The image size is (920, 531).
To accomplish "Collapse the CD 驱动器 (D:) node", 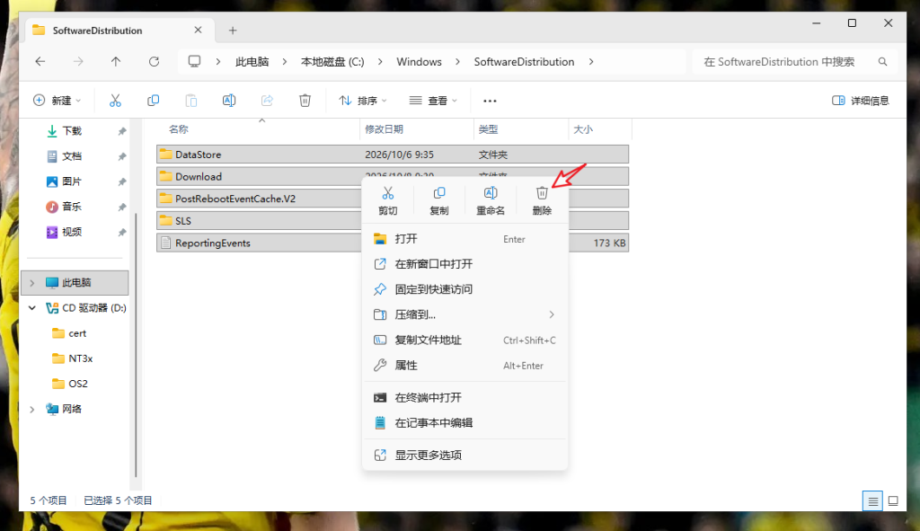I will [x=32, y=308].
